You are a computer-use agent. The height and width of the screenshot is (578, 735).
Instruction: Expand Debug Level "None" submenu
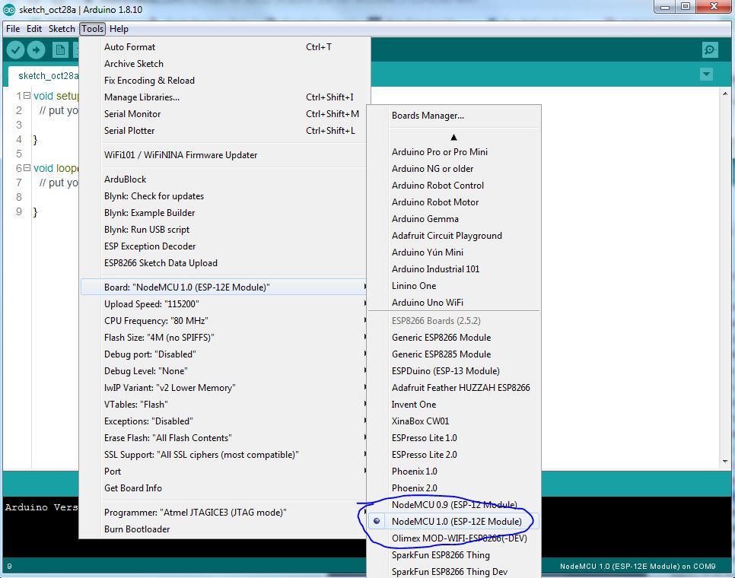click(x=224, y=371)
